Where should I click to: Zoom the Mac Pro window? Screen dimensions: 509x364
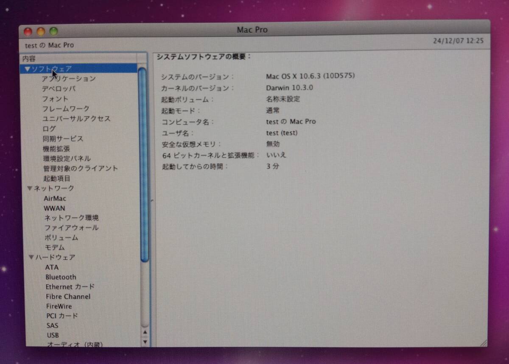click(53, 32)
